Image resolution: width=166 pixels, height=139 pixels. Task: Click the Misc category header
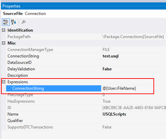coord(12,43)
